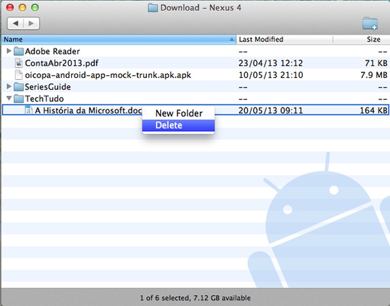Click the date 10/05/13 21:10

tap(271, 75)
